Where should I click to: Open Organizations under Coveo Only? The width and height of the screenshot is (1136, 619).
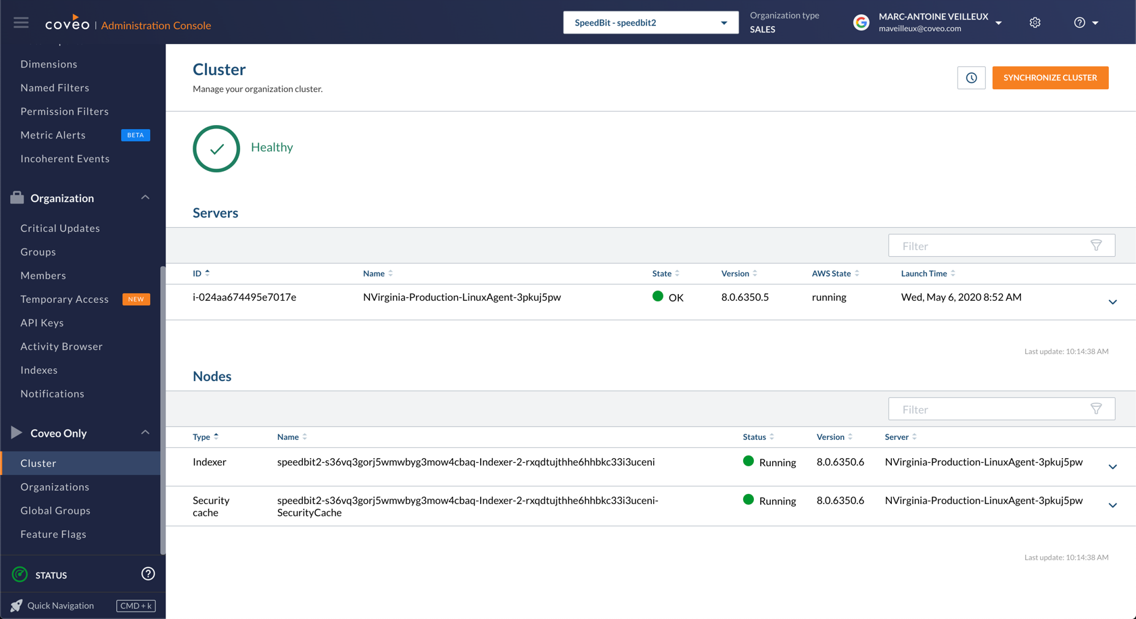pos(55,487)
